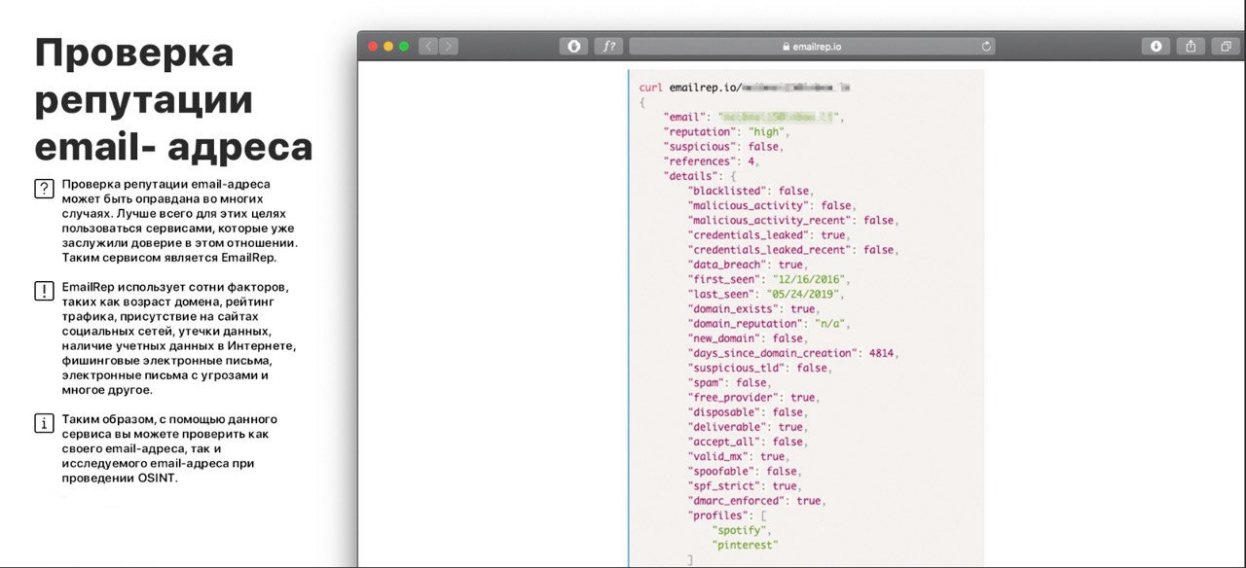Select the "free_provider": true line

click(753, 397)
